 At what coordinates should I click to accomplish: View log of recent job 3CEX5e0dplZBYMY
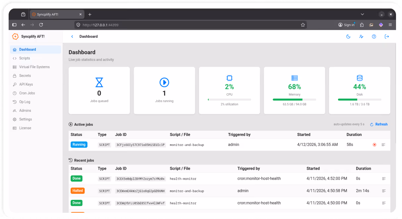click(x=384, y=179)
